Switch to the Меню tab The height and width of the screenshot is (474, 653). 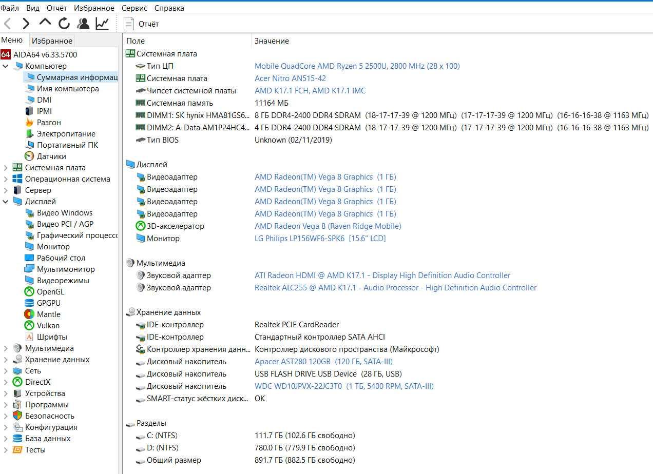pyautogui.click(x=12, y=40)
